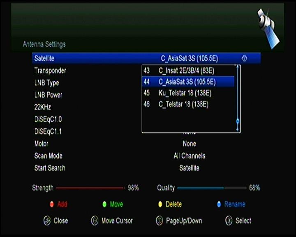Click the left-right arrow icon on Satellite row
Viewport: 296px width, 237px height.
point(244,58)
